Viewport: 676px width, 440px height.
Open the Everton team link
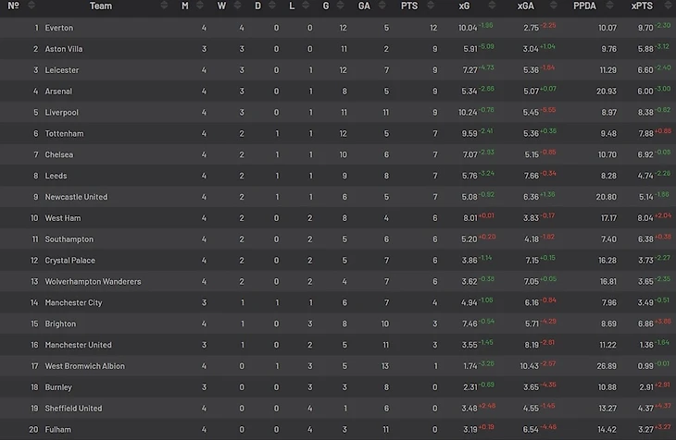(x=58, y=28)
